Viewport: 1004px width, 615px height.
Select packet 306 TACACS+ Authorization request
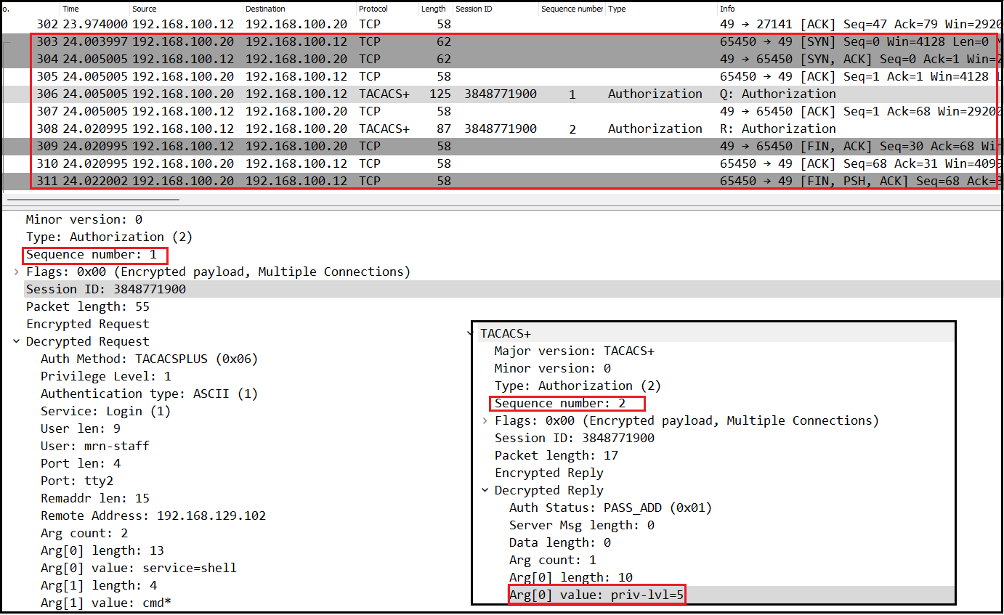click(x=436, y=94)
